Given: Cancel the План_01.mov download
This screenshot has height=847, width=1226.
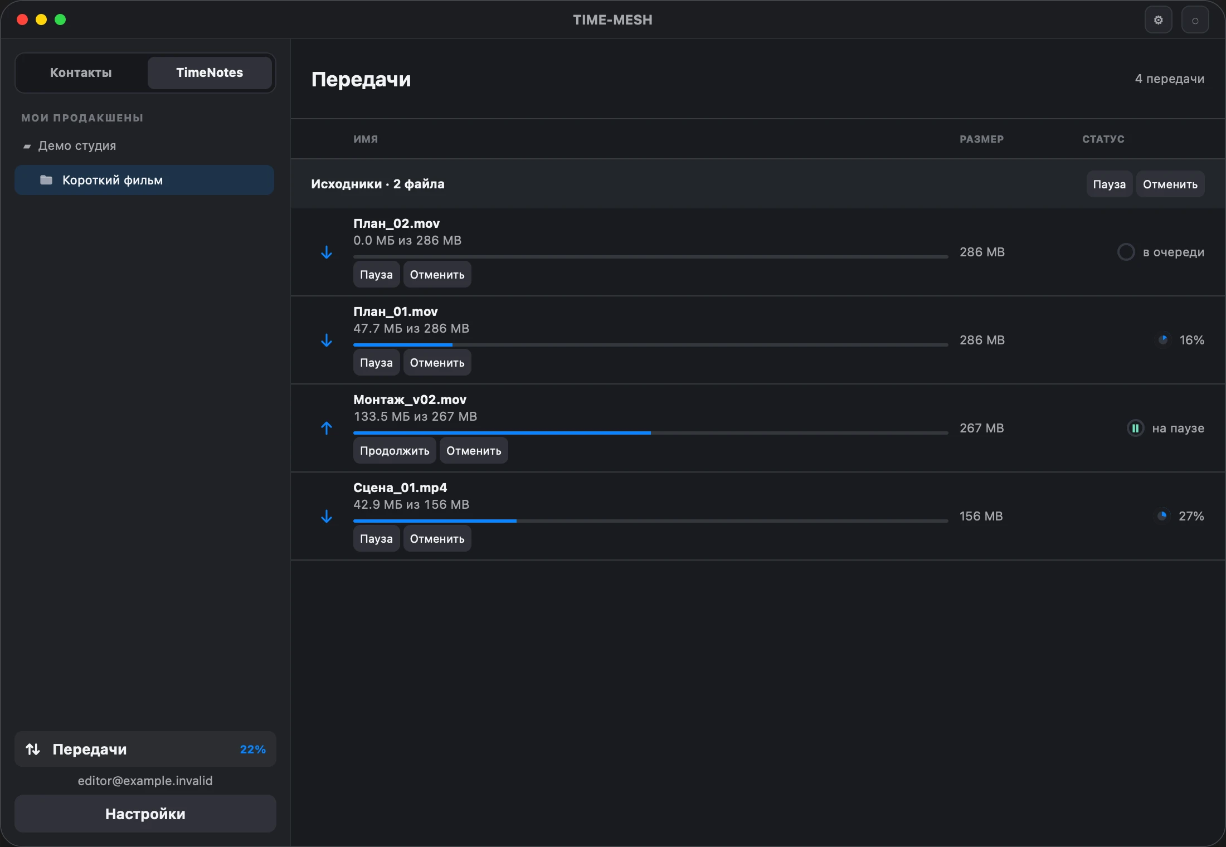Looking at the screenshot, I should 437,363.
